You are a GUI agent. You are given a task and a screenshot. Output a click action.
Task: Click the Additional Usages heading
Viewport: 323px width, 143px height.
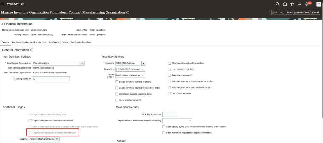[x=14, y=107]
